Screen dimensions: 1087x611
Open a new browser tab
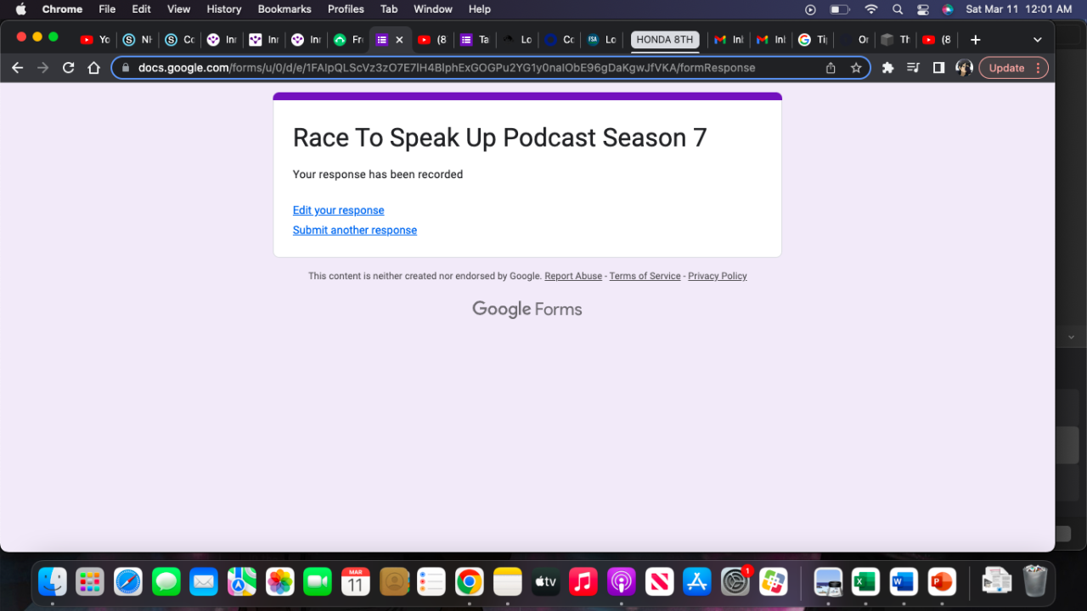tap(976, 40)
